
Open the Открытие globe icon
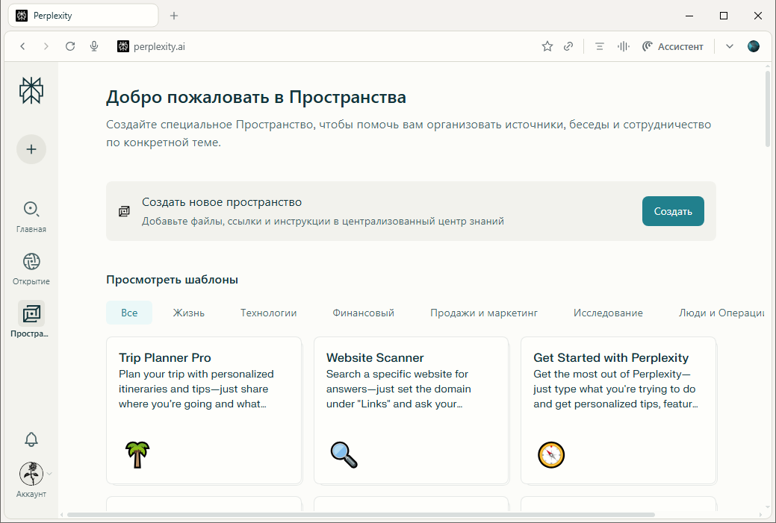pyautogui.click(x=31, y=262)
